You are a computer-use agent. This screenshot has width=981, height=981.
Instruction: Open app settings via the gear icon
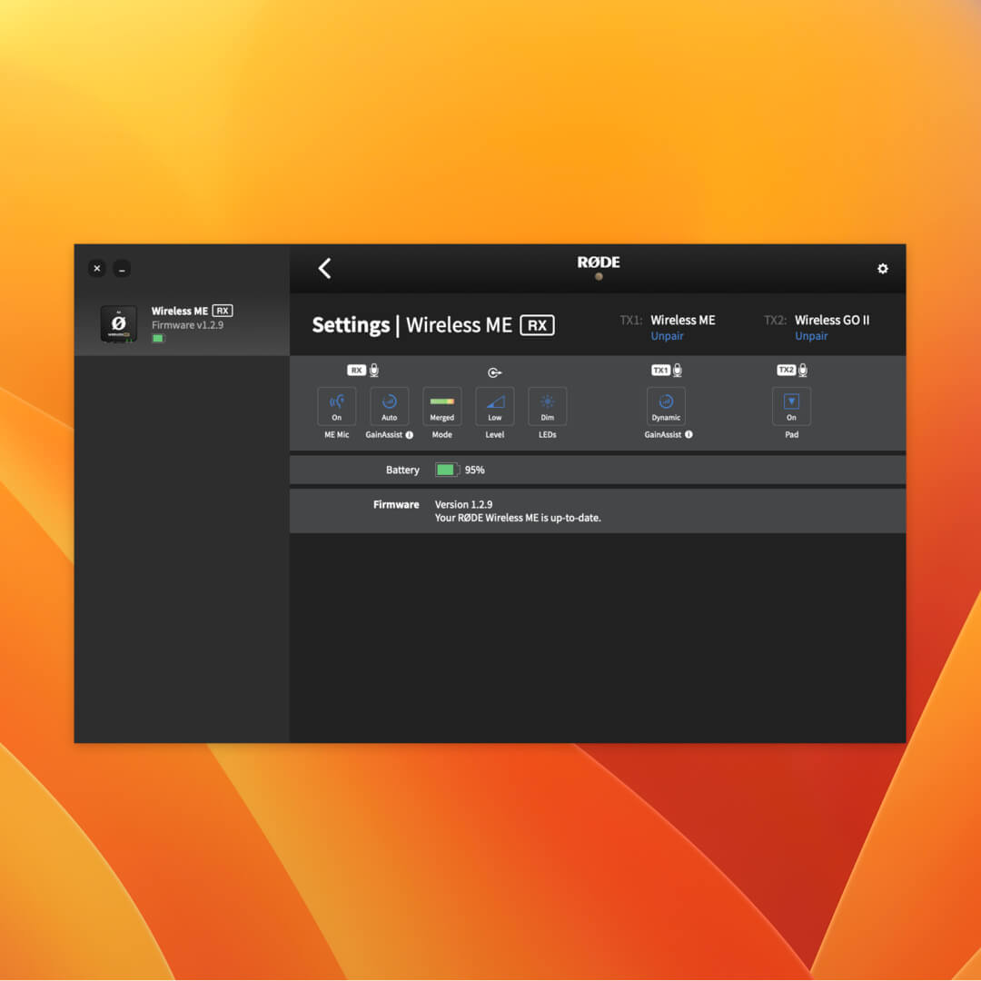tap(882, 269)
